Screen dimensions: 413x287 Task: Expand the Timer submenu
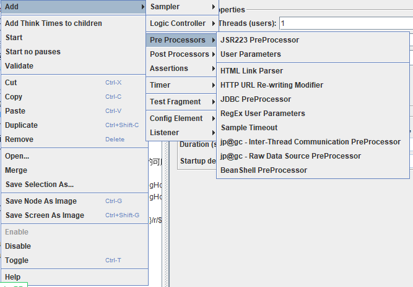182,85
